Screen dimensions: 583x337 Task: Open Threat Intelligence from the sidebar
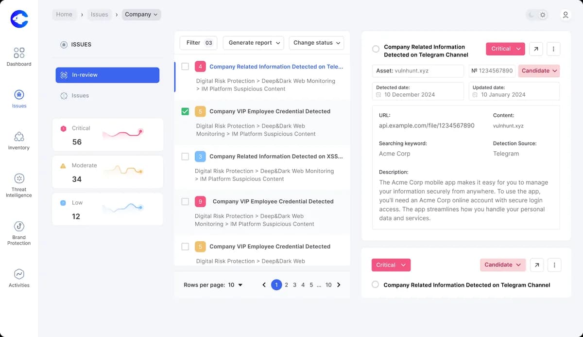coord(19,178)
